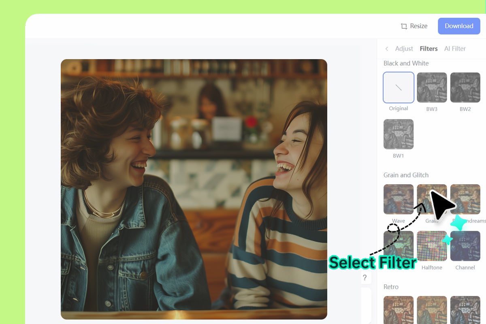This screenshot has width=486, height=324.
Task: Apply the Halftone filter thumbnail
Action: 432,246
